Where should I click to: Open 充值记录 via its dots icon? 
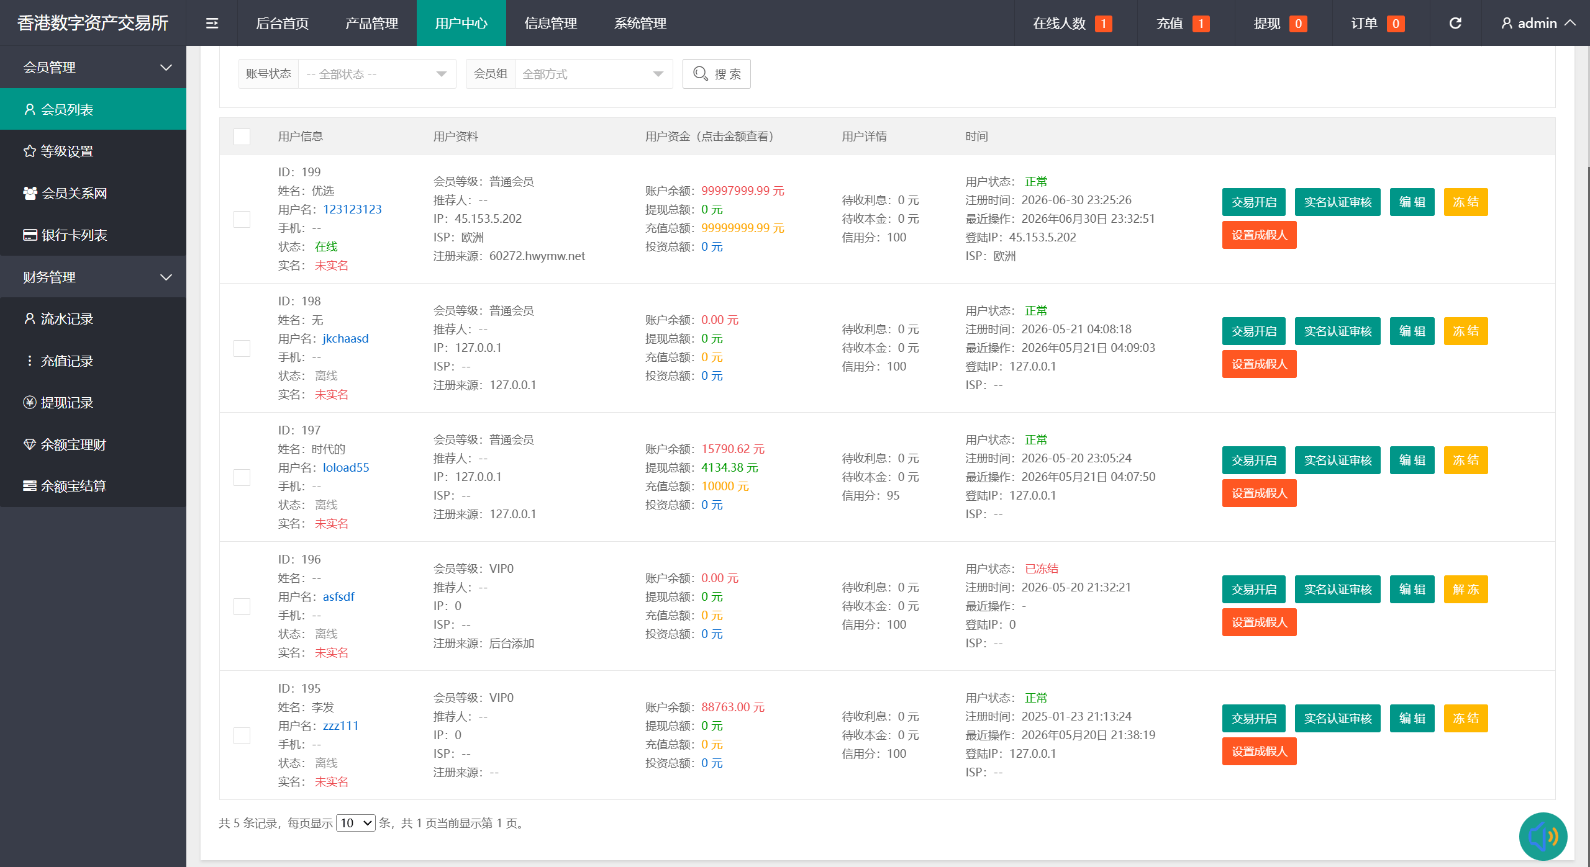[x=29, y=361]
